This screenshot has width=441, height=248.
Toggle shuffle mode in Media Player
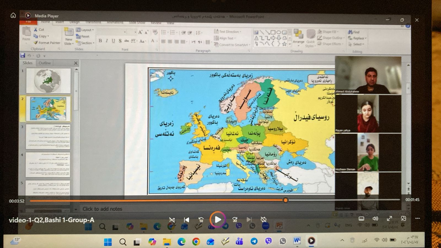pyautogui.click(x=172, y=220)
